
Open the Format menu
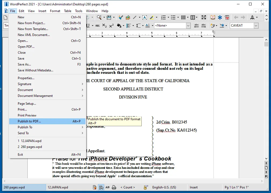point(55,11)
